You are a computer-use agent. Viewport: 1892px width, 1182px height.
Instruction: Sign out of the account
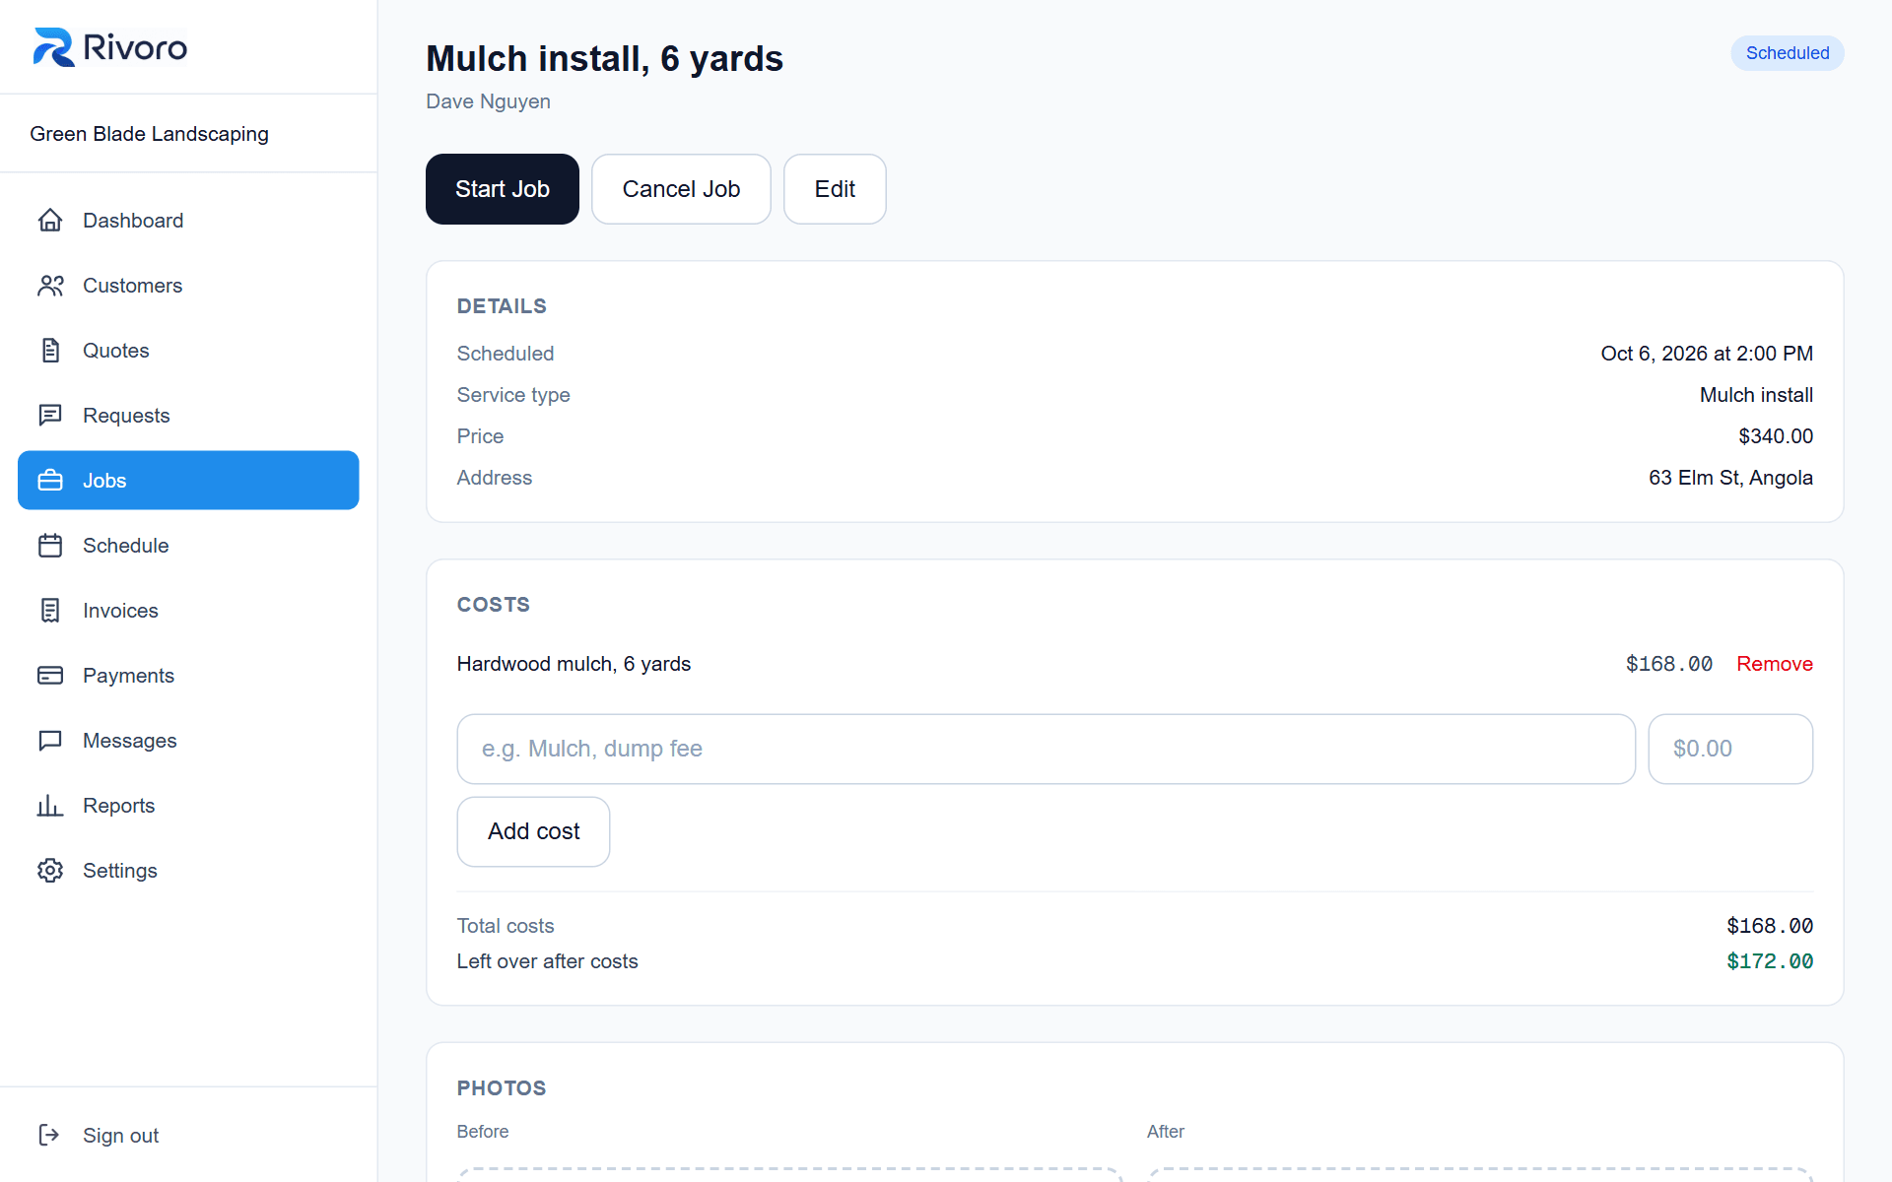(x=188, y=1136)
